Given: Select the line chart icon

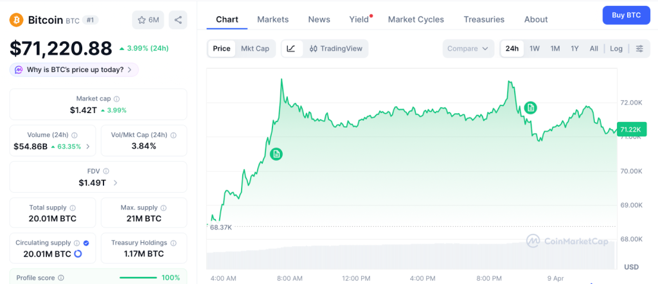Looking at the screenshot, I should [x=291, y=49].
